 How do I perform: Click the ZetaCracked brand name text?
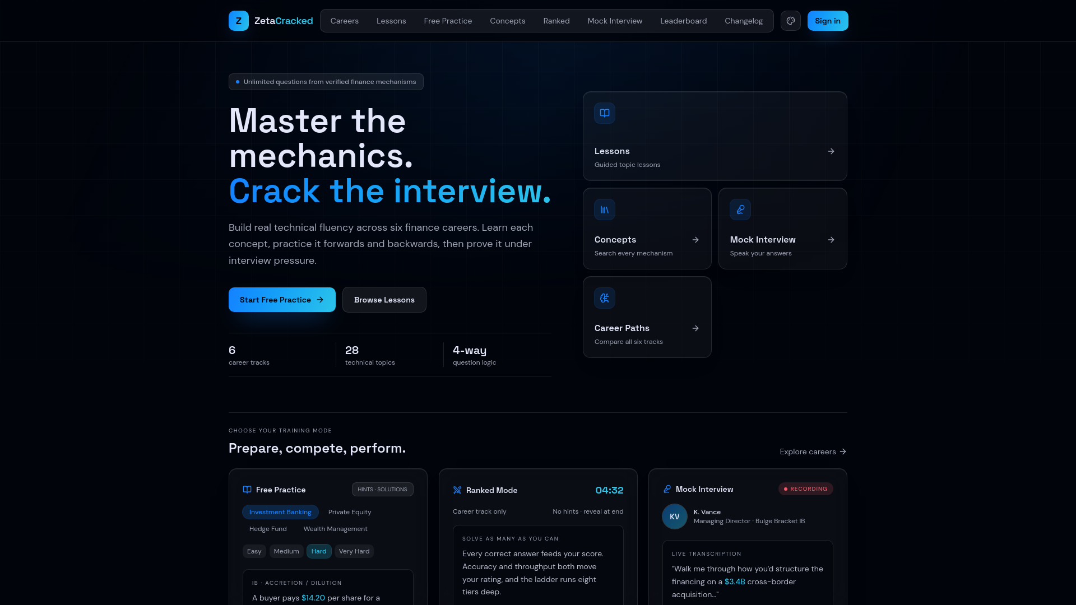(284, 21)
